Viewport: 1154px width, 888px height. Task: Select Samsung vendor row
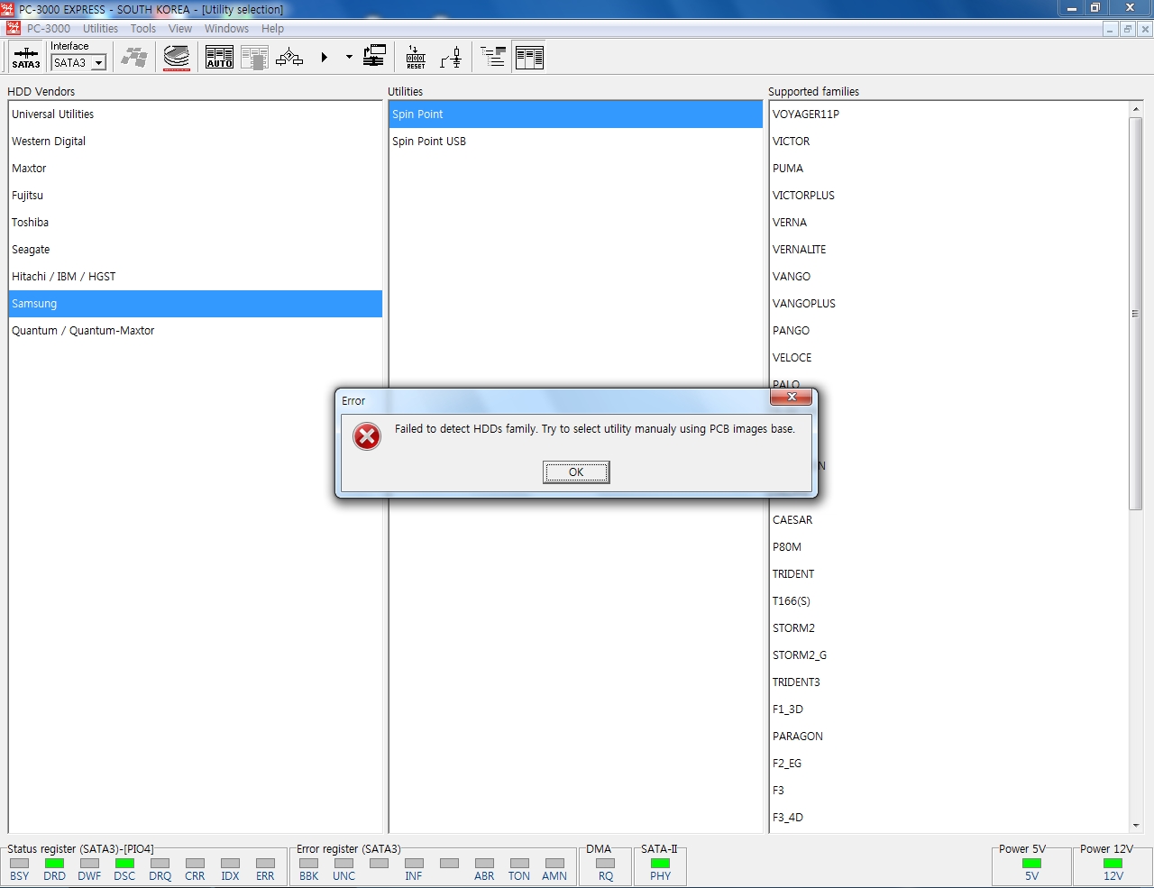(196, 304)
